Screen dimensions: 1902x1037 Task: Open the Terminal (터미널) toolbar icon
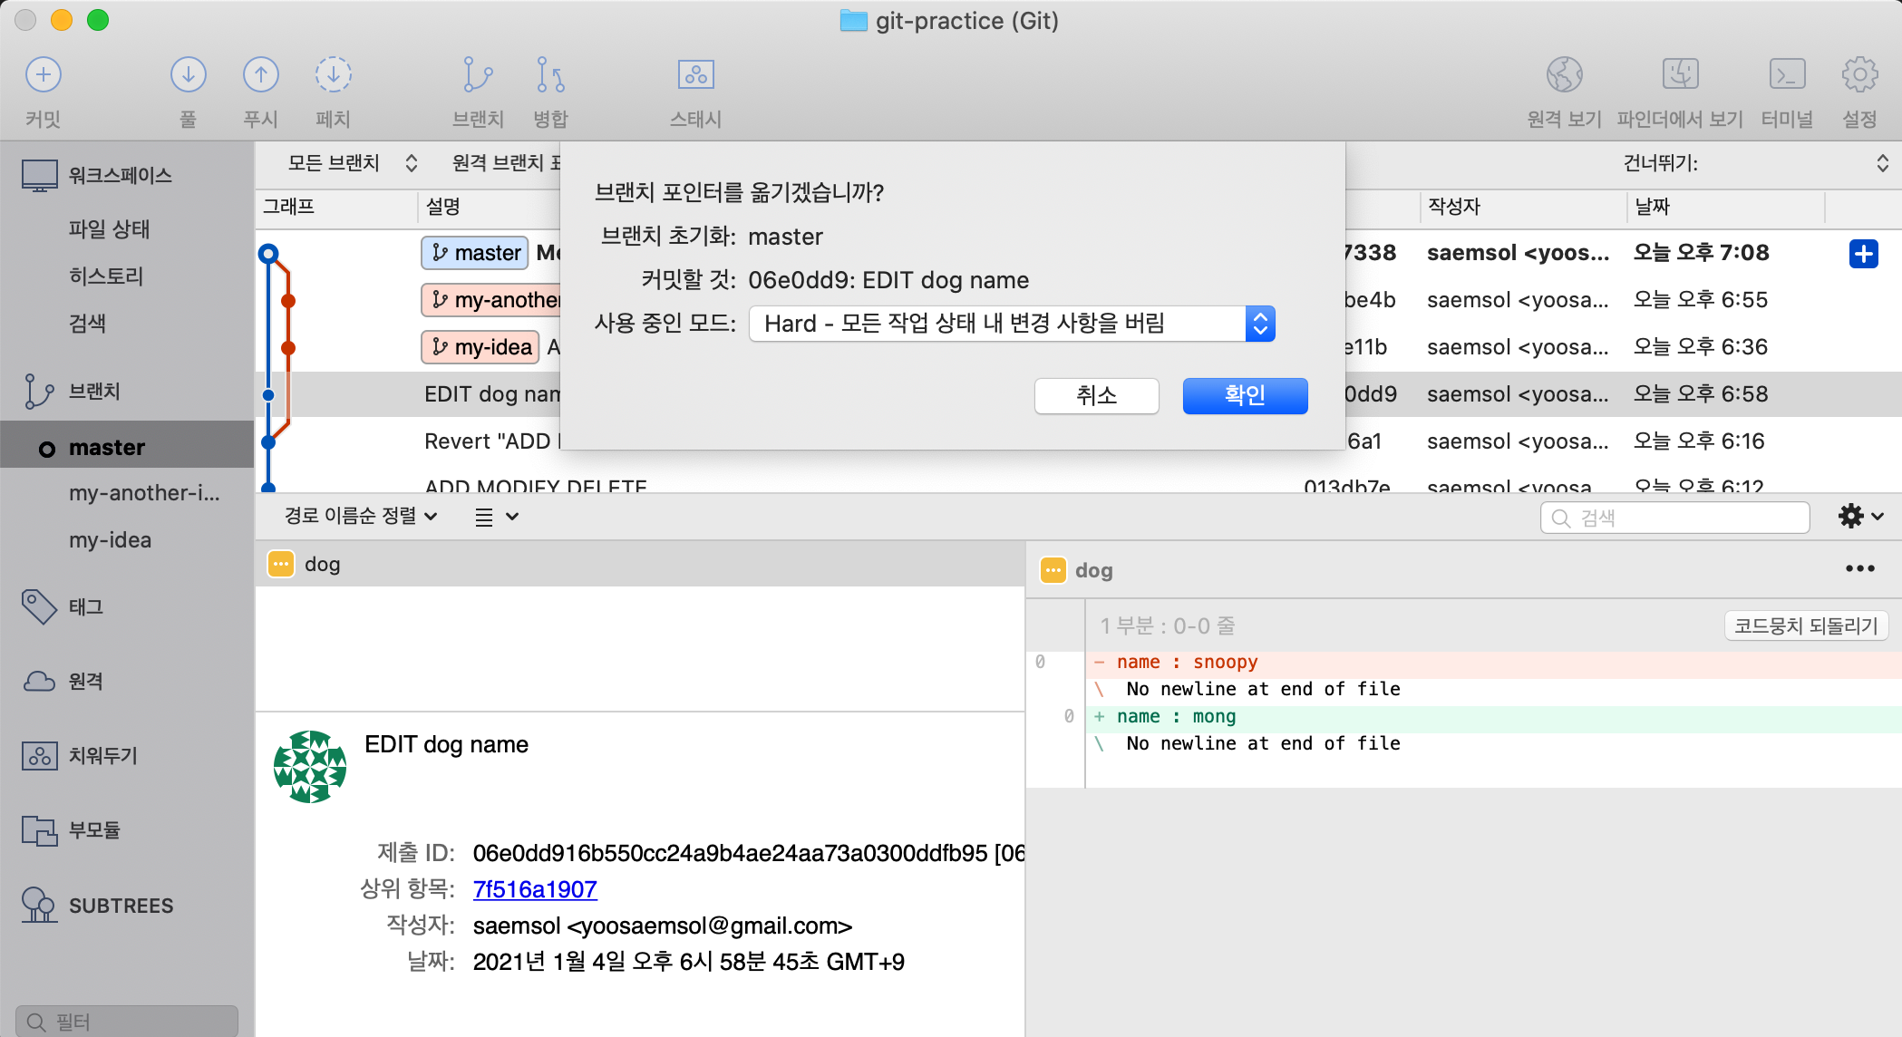[1787, 74]
